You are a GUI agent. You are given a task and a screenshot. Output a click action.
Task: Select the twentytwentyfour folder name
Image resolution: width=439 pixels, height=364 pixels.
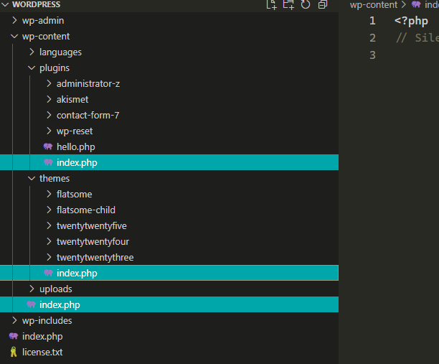pyautogui.click(x=93, y=241)
